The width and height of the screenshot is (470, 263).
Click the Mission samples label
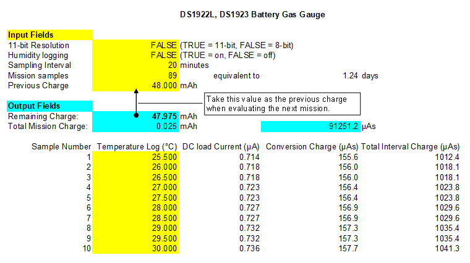(x=38, y=76)
